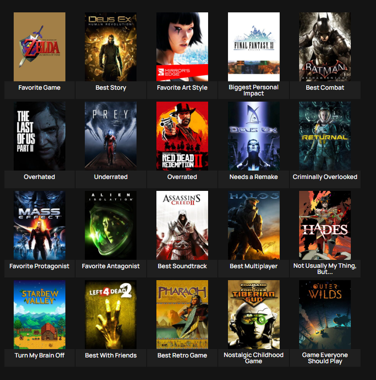Select the Outer Wilds cover

[x=325, y=315]
